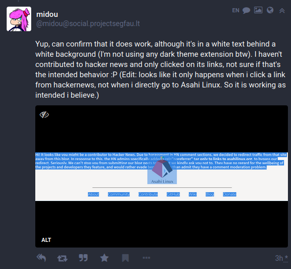Open the three-dot more options menu
The image size is (291, 269).
click(146, 258)
